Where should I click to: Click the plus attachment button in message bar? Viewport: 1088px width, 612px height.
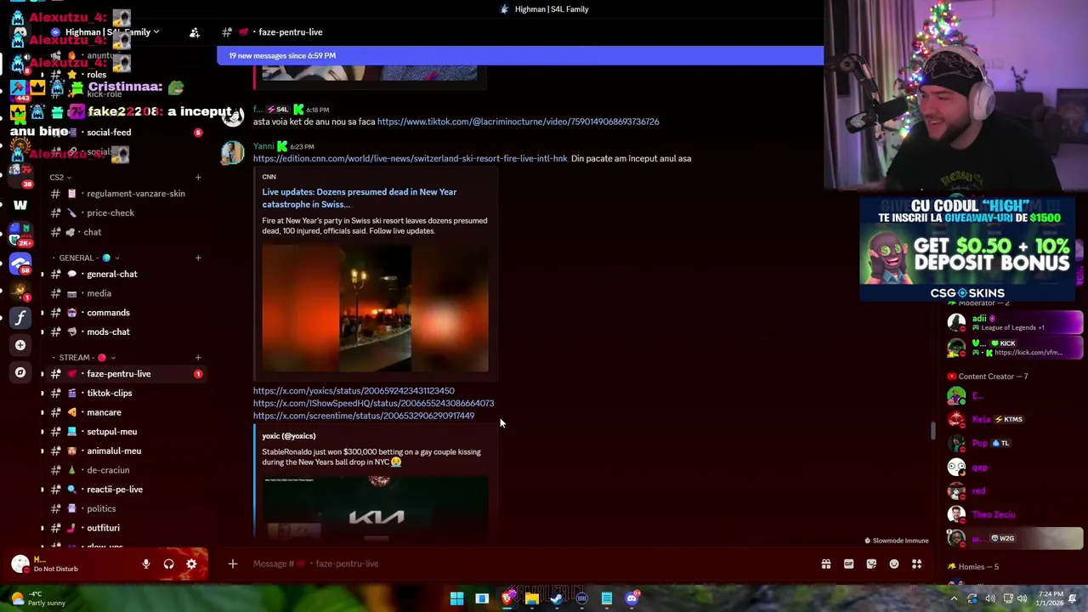[x=232, y=564]
